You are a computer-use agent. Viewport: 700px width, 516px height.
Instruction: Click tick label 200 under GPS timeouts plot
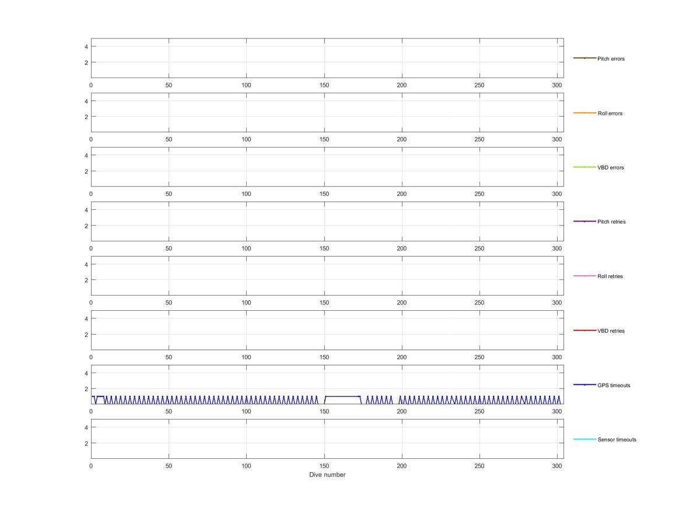pos(402,412)
